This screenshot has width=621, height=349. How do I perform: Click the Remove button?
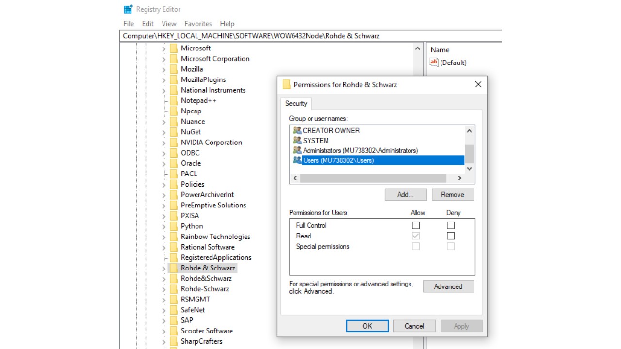453,194
